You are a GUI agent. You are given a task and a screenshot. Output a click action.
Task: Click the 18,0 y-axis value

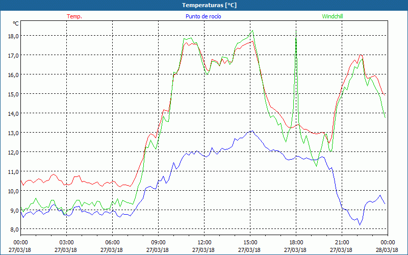[14, 36]
